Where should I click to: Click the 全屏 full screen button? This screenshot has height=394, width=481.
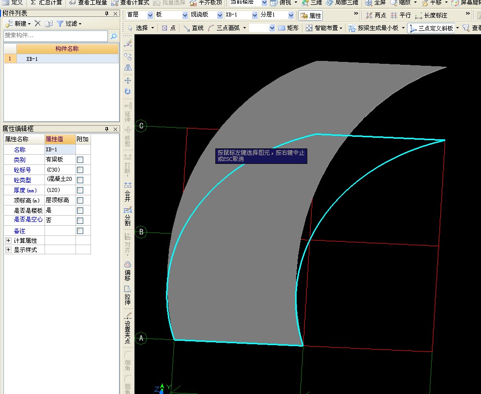[375, 3]
